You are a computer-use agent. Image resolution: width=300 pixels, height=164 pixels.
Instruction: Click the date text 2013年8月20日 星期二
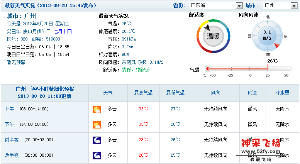(x=46, y=24)
